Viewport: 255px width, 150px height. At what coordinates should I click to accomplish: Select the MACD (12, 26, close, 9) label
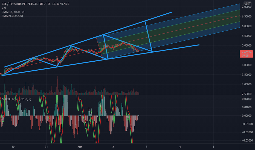16,99
